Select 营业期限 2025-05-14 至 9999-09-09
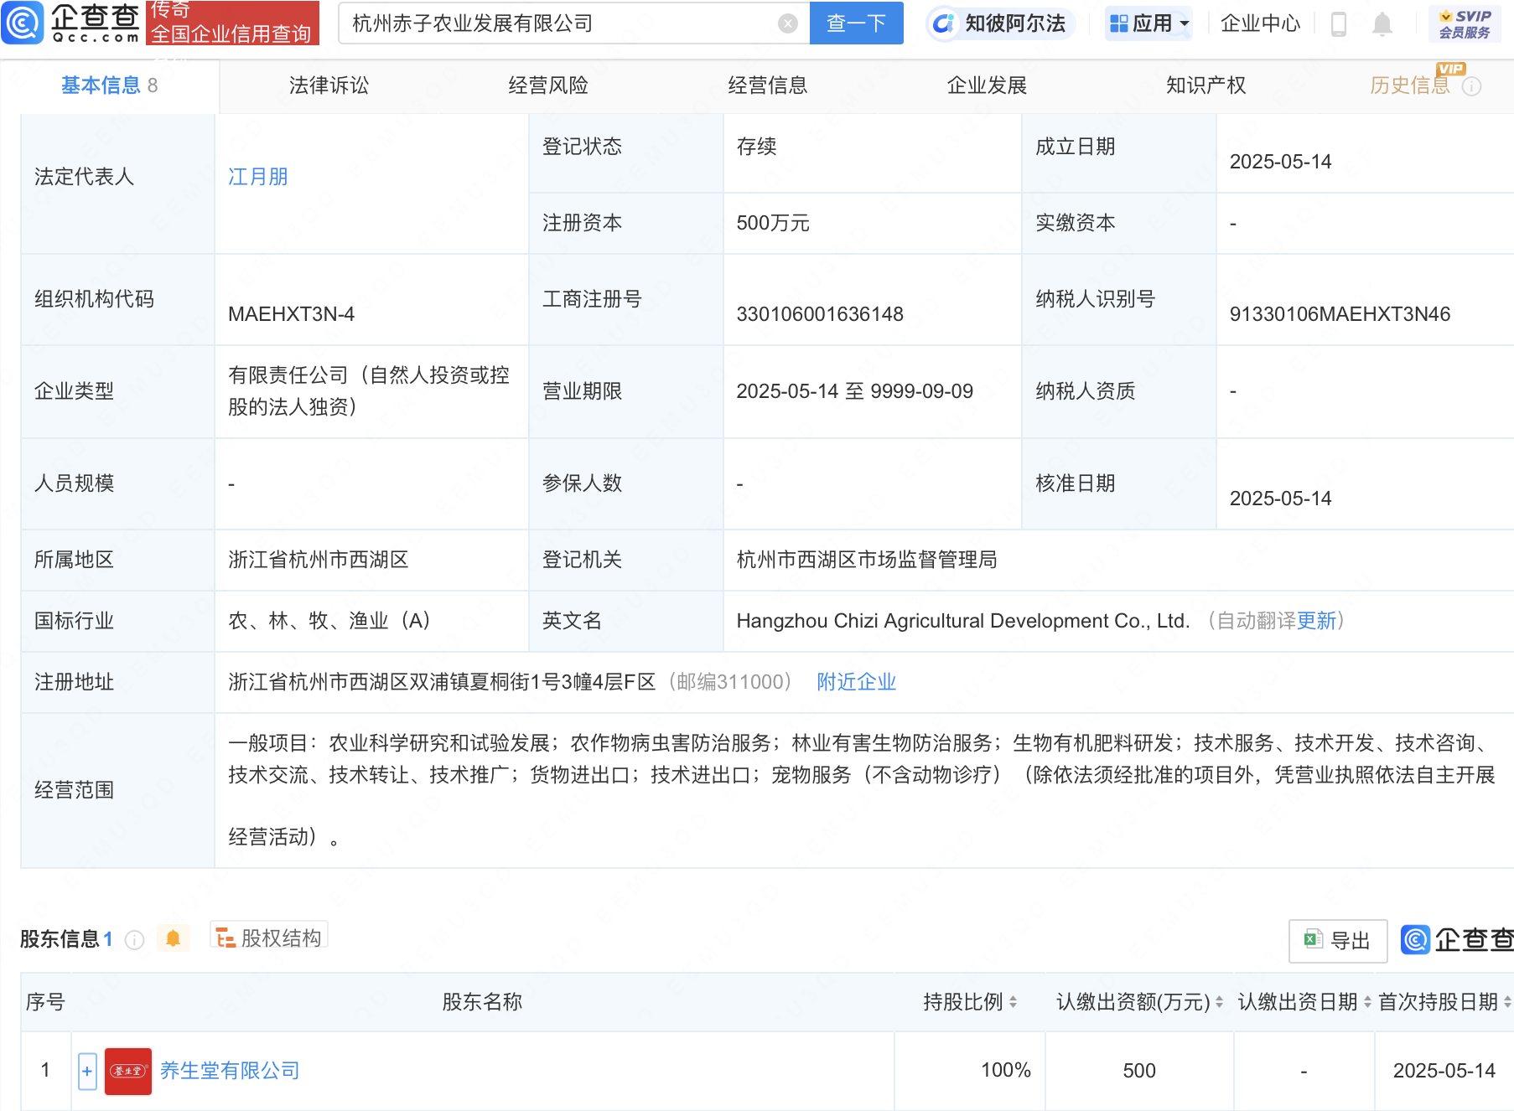 pos(855,391)
